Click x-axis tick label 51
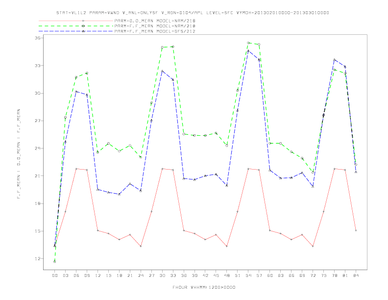This screenshot has height=300, width=388. pyautogui.click(x=238, y=275)
